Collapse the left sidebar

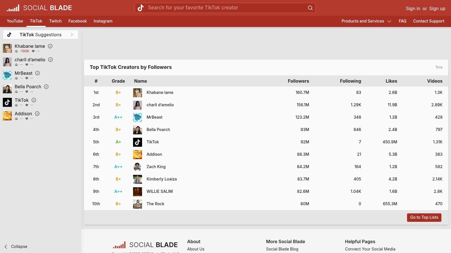coord(16,247)
